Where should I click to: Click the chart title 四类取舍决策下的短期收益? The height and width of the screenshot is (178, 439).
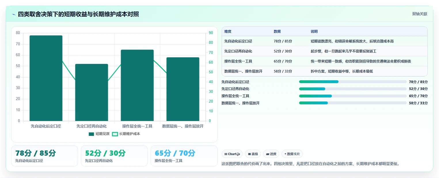click(x=79, y=14)
